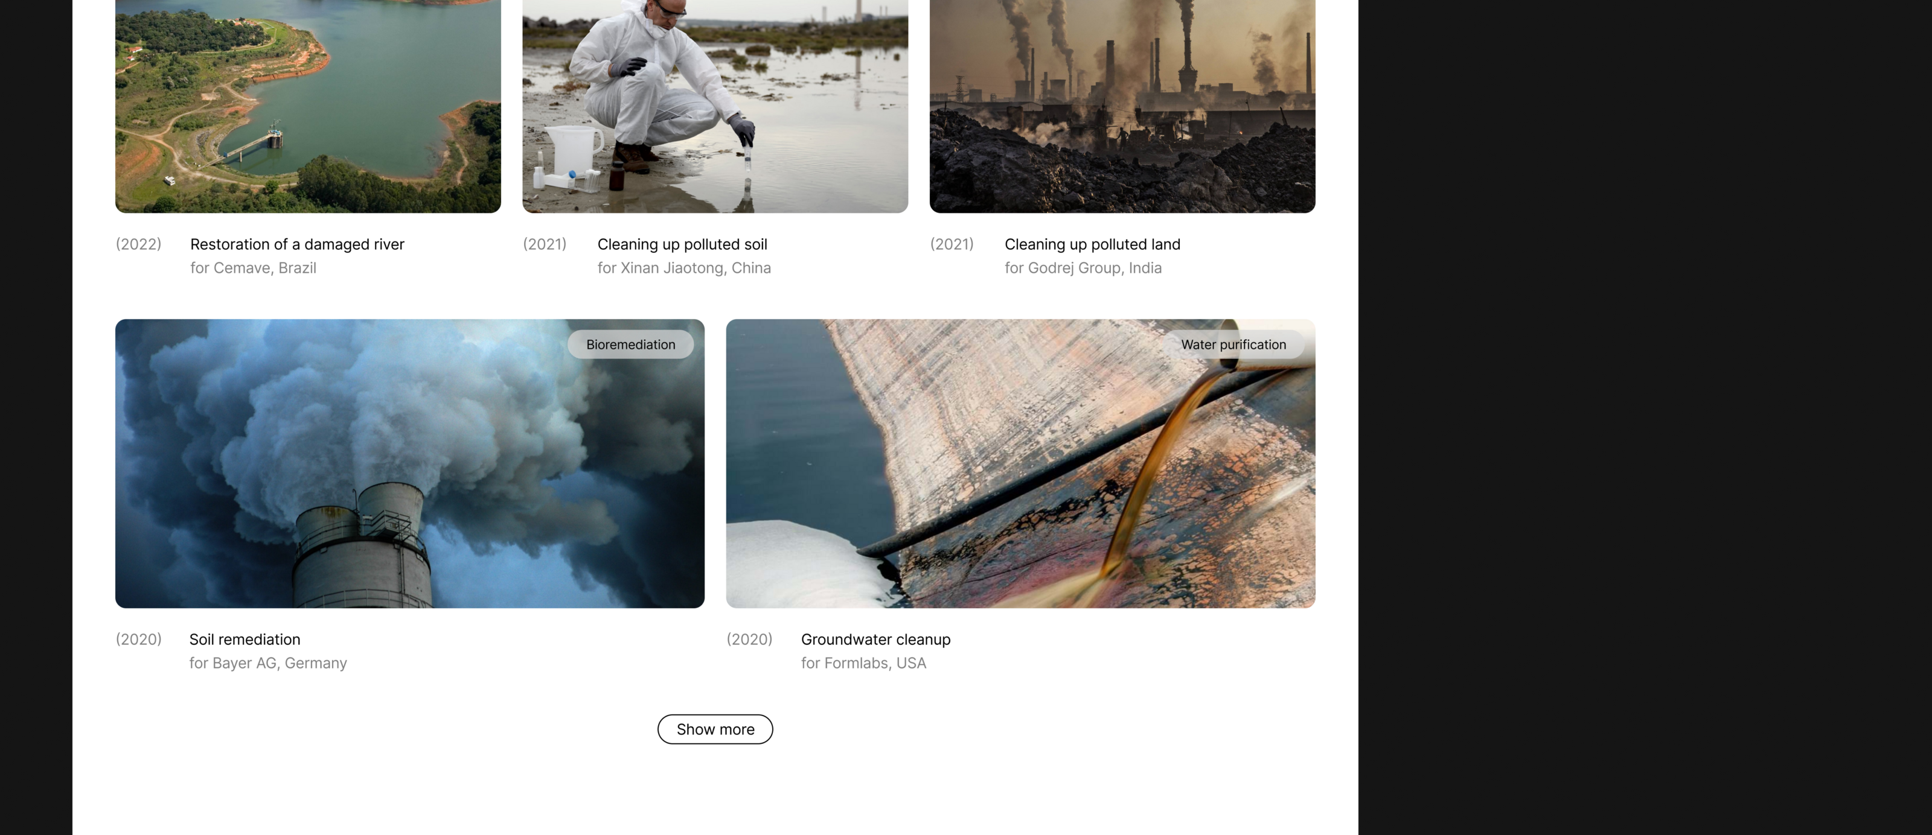Open the smokestack cloud photo

point(409,463)
